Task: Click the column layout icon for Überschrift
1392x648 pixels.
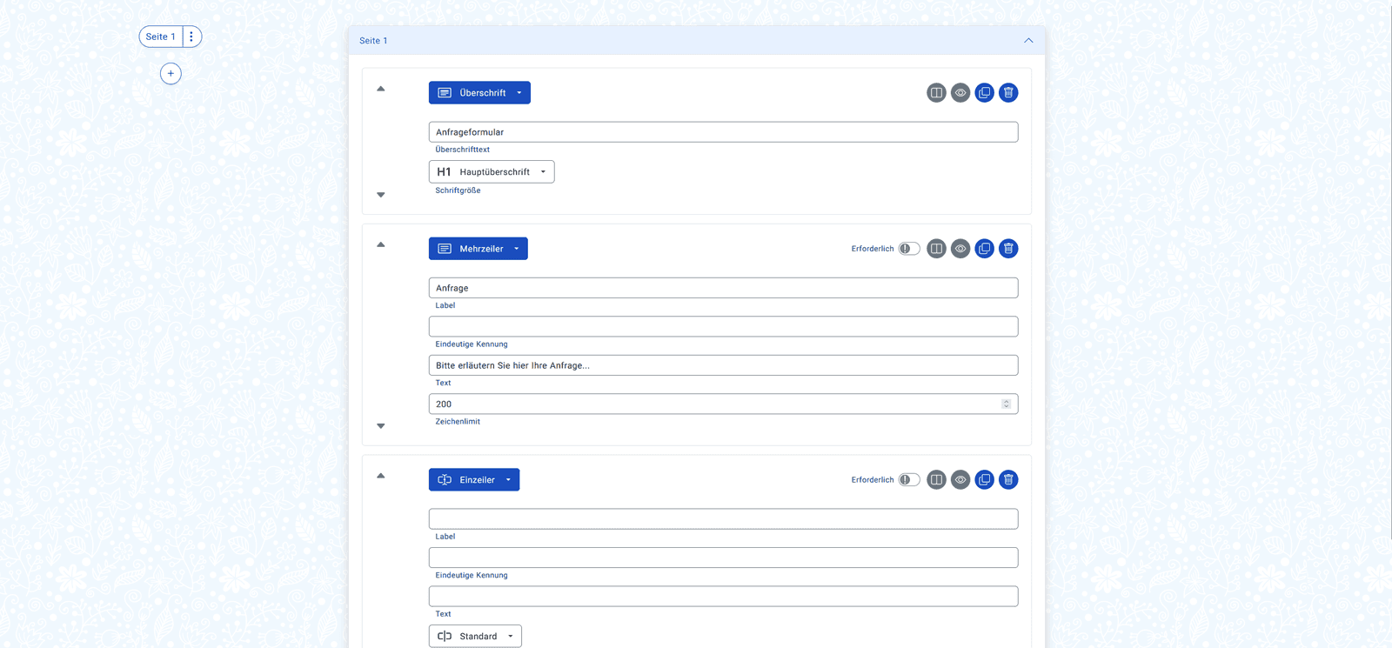Action: [x=936, y=93]
